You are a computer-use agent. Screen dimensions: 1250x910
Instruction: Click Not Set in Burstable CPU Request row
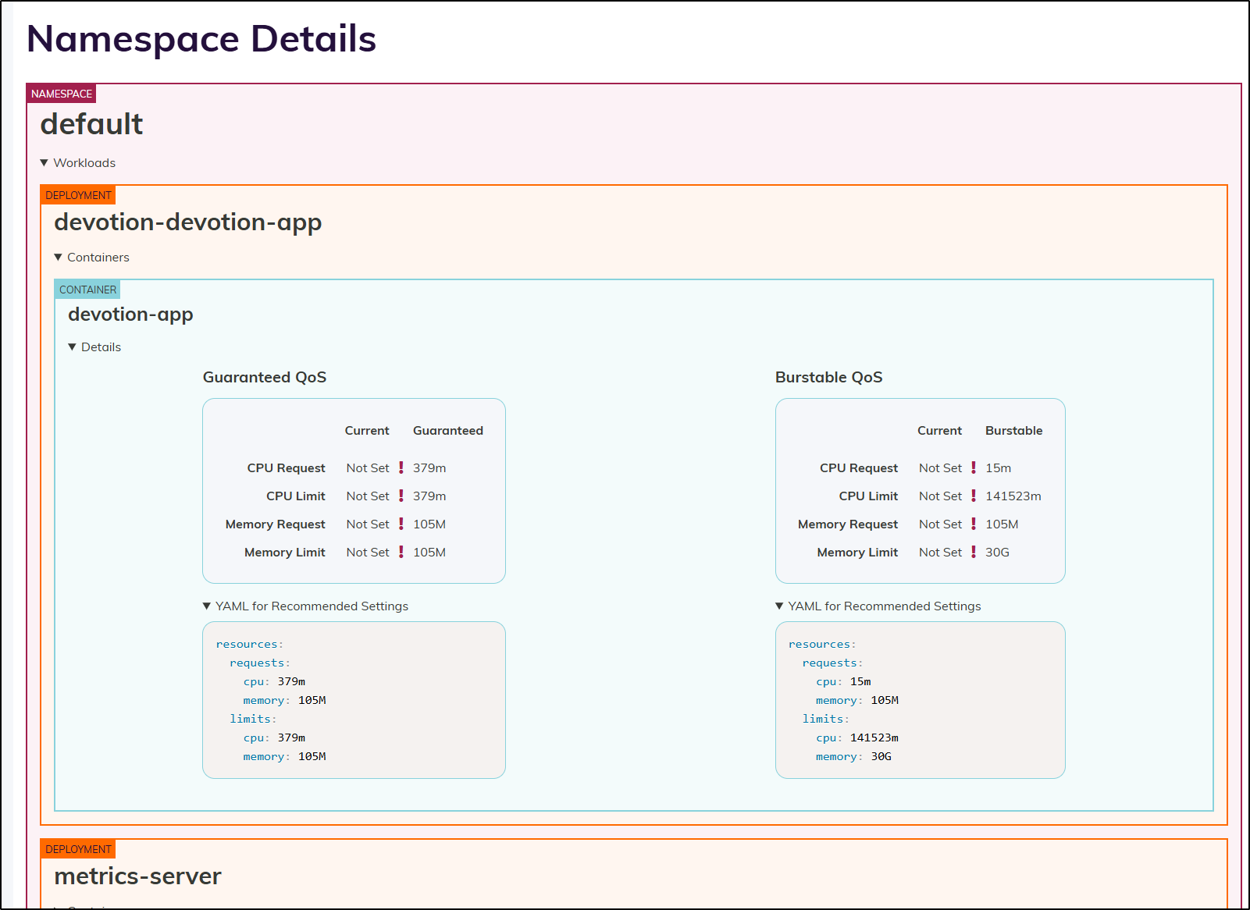pos(940,467)
